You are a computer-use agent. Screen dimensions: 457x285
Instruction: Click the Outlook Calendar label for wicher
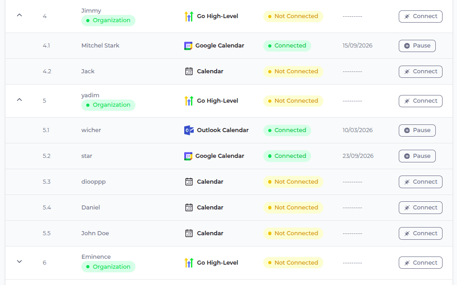(x=223, y=130)
